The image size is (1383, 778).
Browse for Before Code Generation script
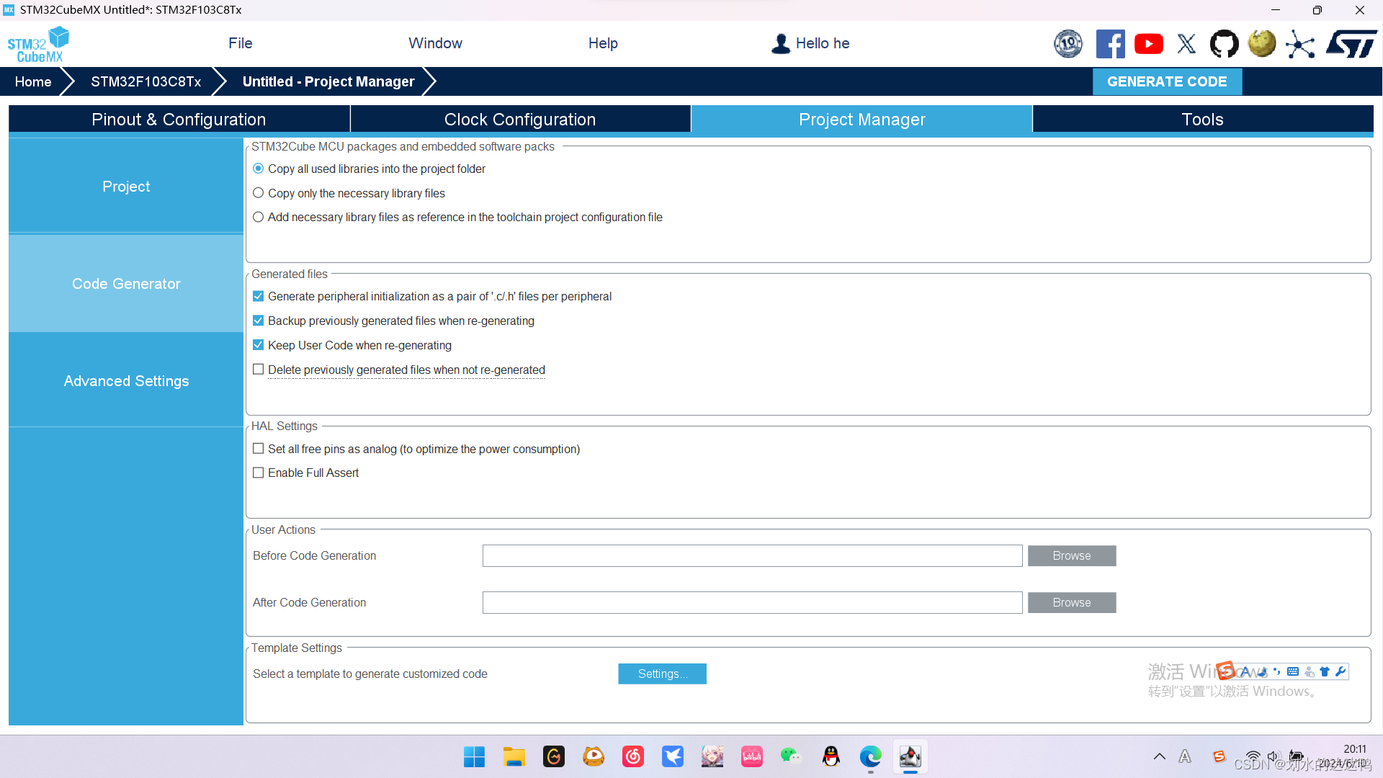[x=1072, y=556]
